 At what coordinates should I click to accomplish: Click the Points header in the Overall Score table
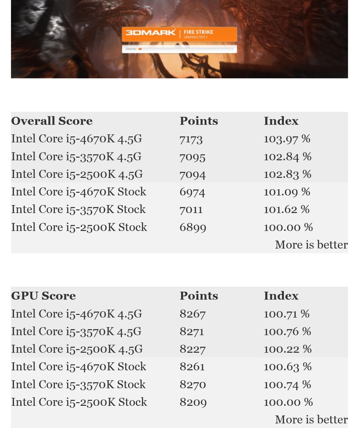(199, 121)
